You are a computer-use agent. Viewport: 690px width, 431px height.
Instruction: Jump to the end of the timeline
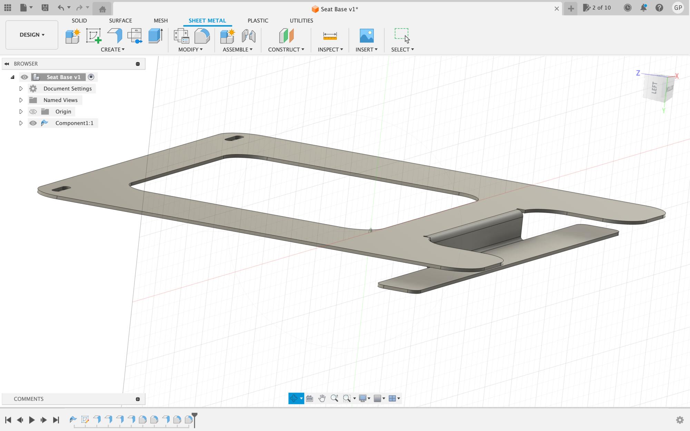(56, 420)
